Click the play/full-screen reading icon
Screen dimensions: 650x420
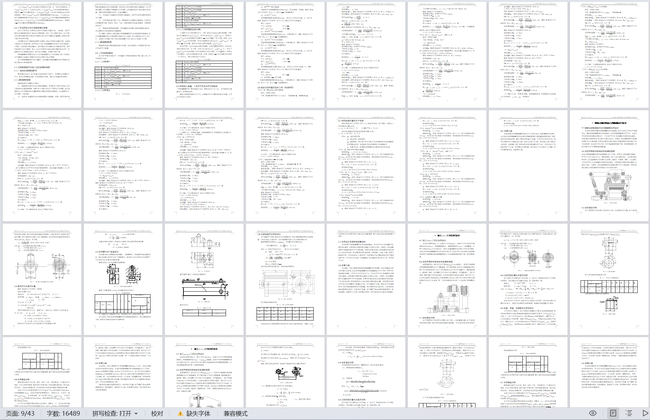coord(645,413)
